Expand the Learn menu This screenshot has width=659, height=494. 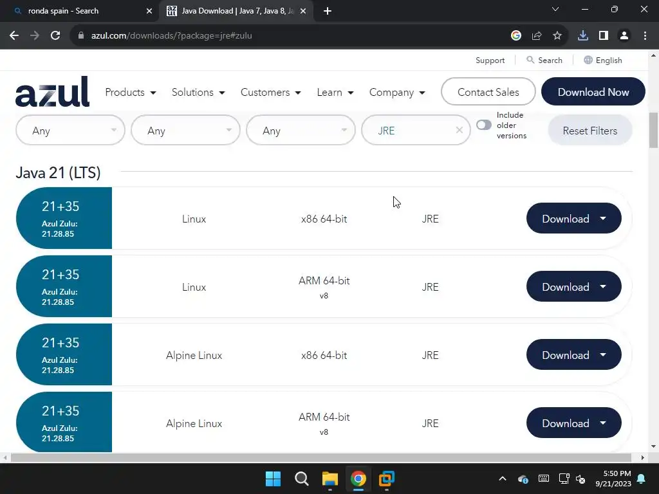335,92
